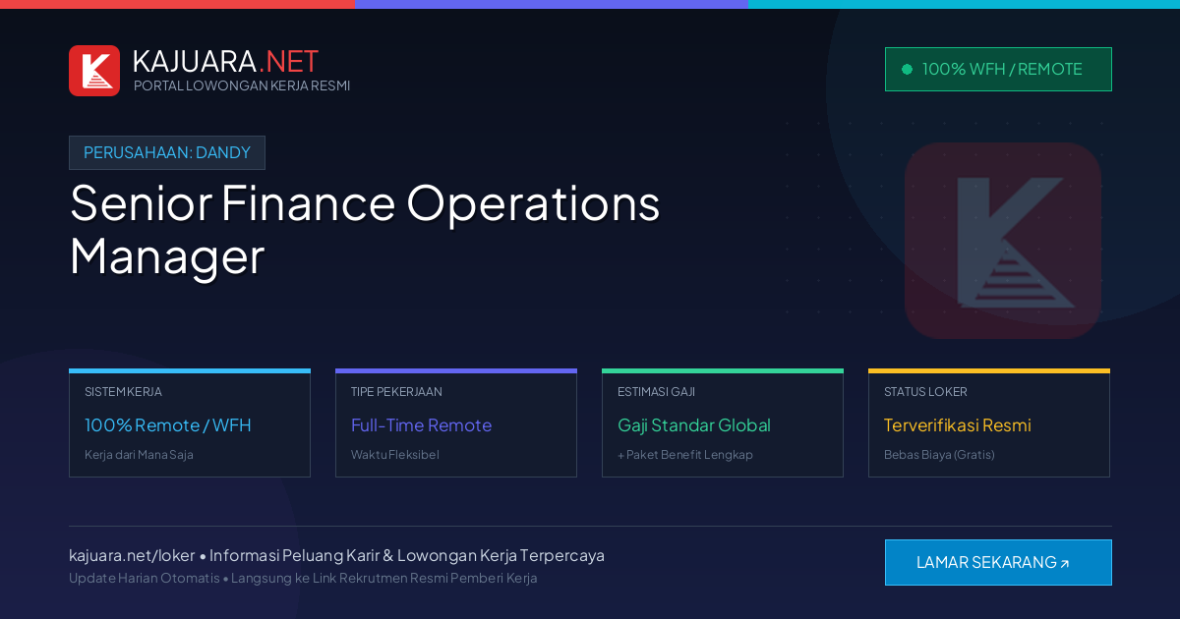
Task: Click the 100% Remote / WFH value
Action: [168, 425]
